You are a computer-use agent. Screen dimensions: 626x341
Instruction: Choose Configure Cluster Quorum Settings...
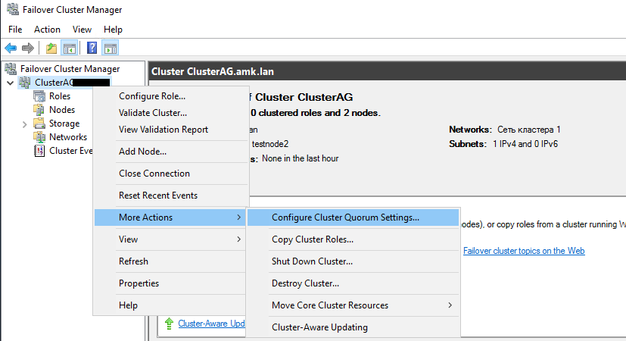coord(353,217)
